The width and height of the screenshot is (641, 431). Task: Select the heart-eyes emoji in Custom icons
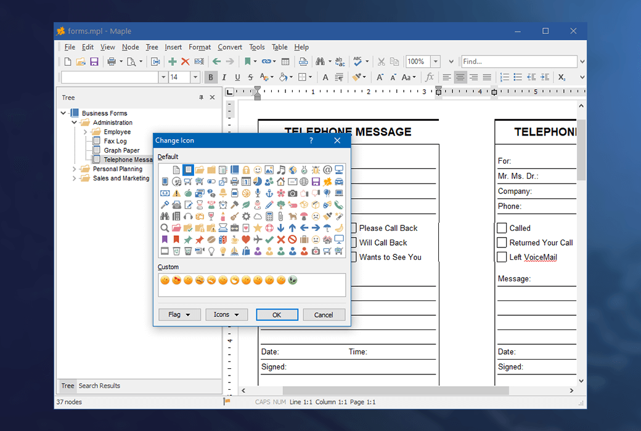pyautogui.click(x=177, y=280)
